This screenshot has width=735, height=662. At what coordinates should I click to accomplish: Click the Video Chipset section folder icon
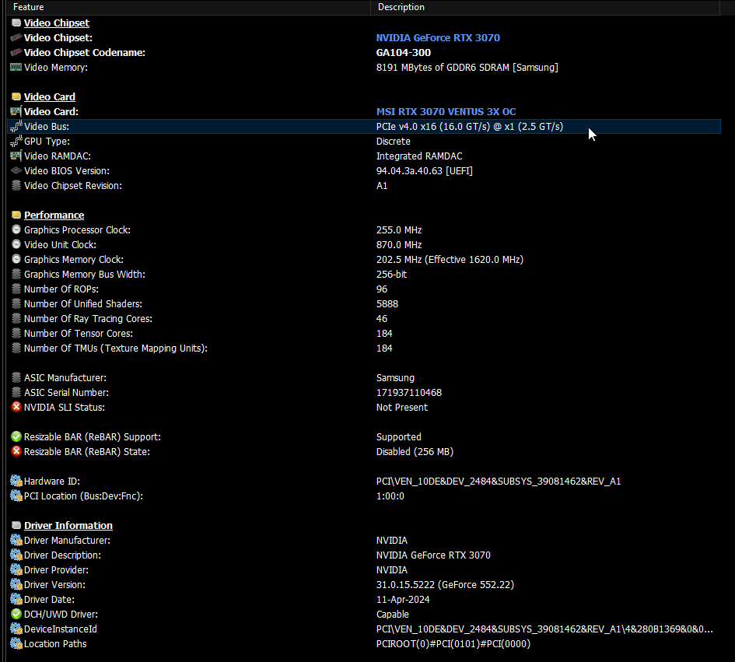tap(16, 23)
